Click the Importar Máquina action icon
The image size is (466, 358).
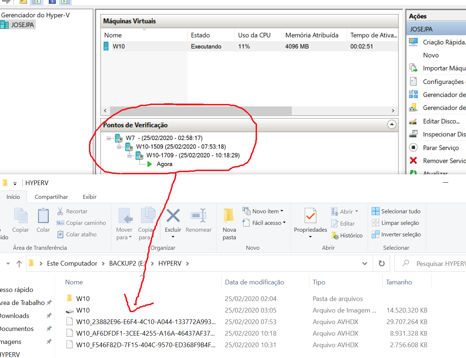click(413, 68)
